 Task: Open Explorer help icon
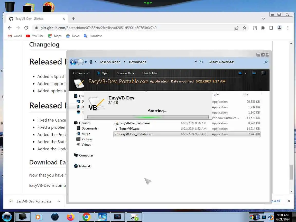pos(263,73)
